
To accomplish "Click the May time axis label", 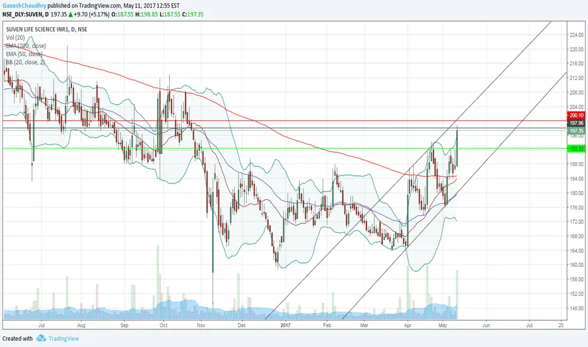I will [443, 326].
